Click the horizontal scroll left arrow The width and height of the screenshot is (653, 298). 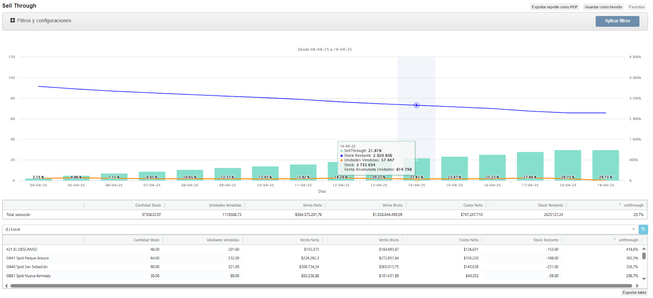(x=6, y=286)
